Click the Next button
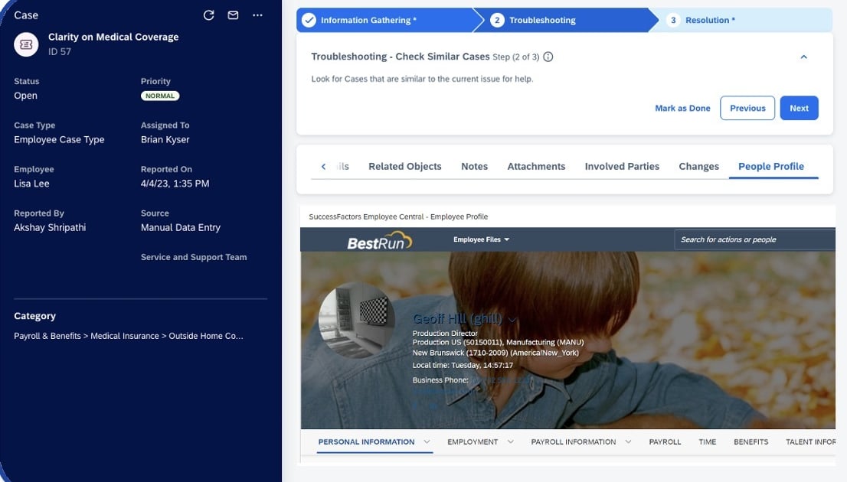The width and height of the screenshot is (847, 482). click(x=799, y=108)
